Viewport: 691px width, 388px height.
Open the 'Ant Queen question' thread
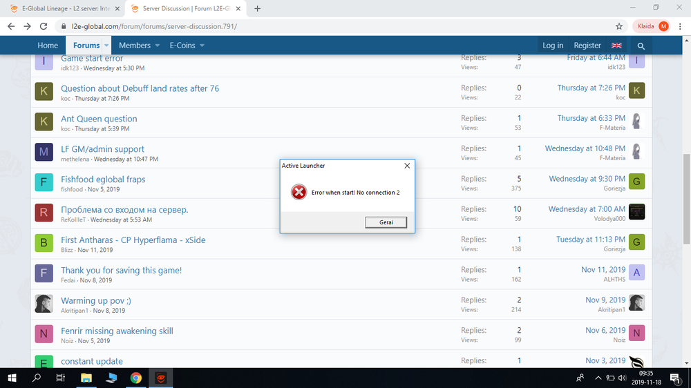point(99,119)
